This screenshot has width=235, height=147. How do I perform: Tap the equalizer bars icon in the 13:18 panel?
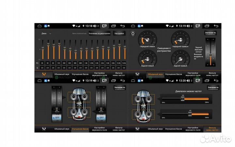[44, 74]
